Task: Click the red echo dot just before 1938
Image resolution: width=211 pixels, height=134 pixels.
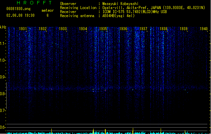Action: point(161,89)
